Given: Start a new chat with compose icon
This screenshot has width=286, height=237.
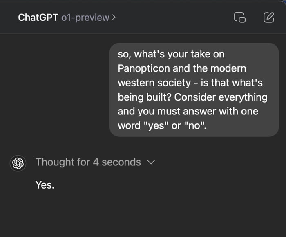Looking at the screenshot, I should pos(268,18).
